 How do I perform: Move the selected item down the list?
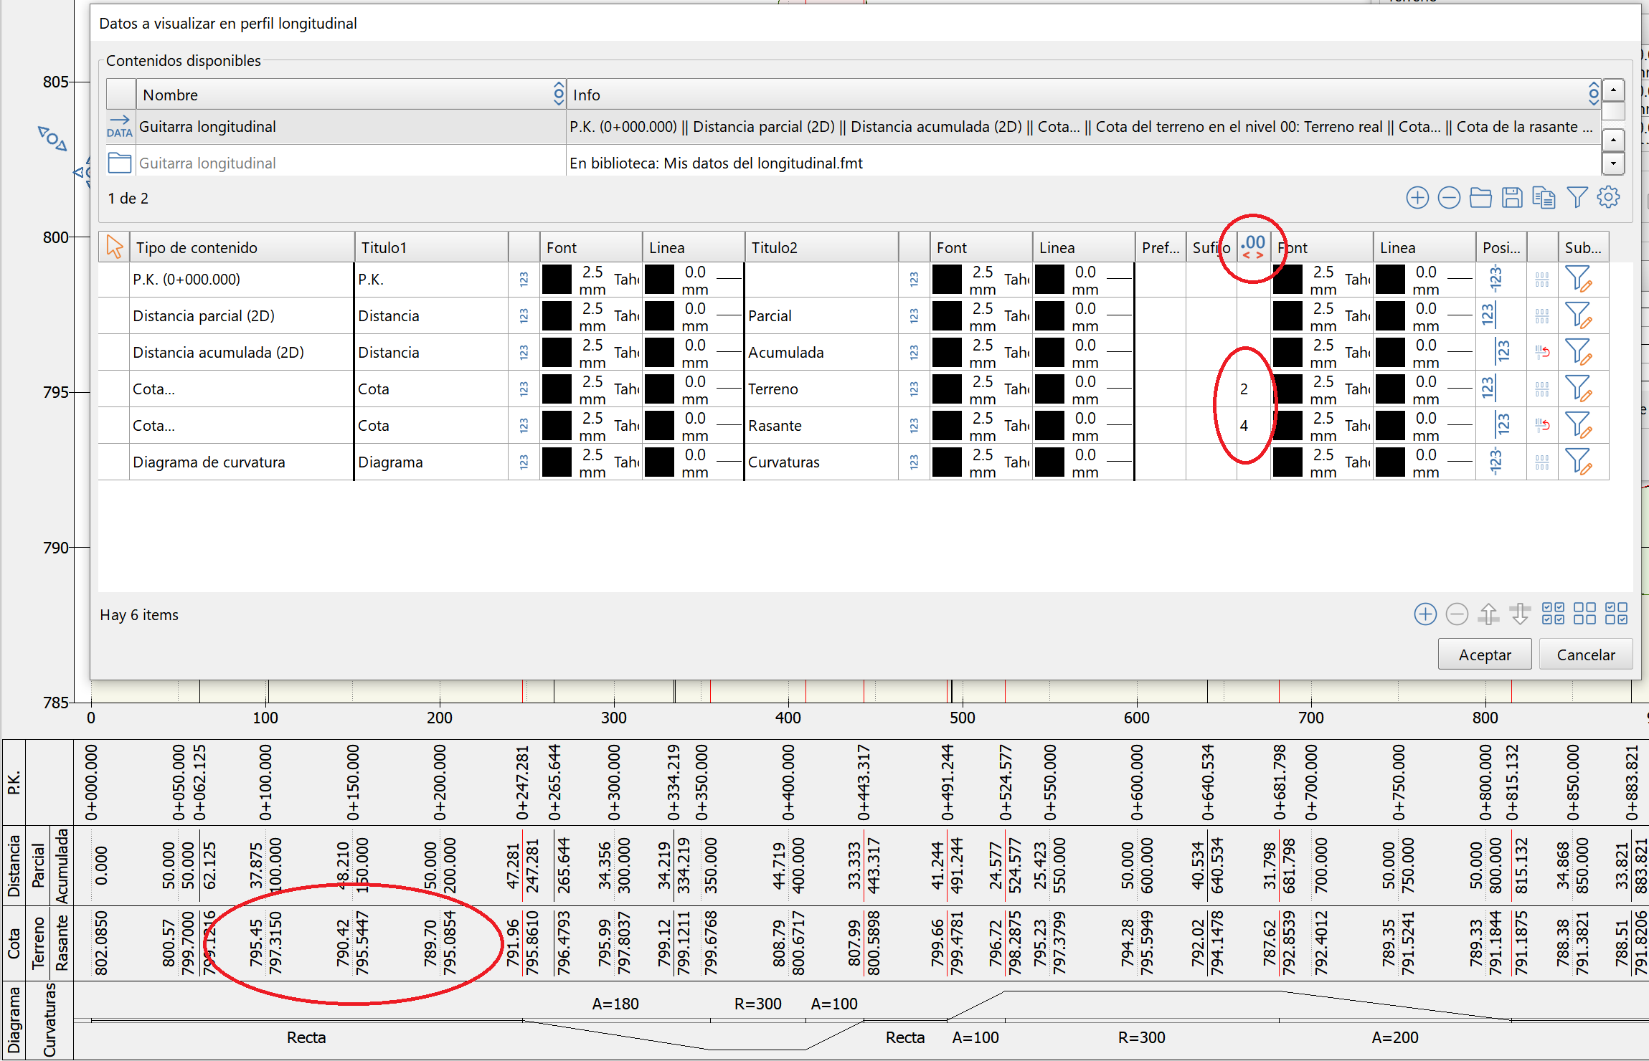(1521, 614)
